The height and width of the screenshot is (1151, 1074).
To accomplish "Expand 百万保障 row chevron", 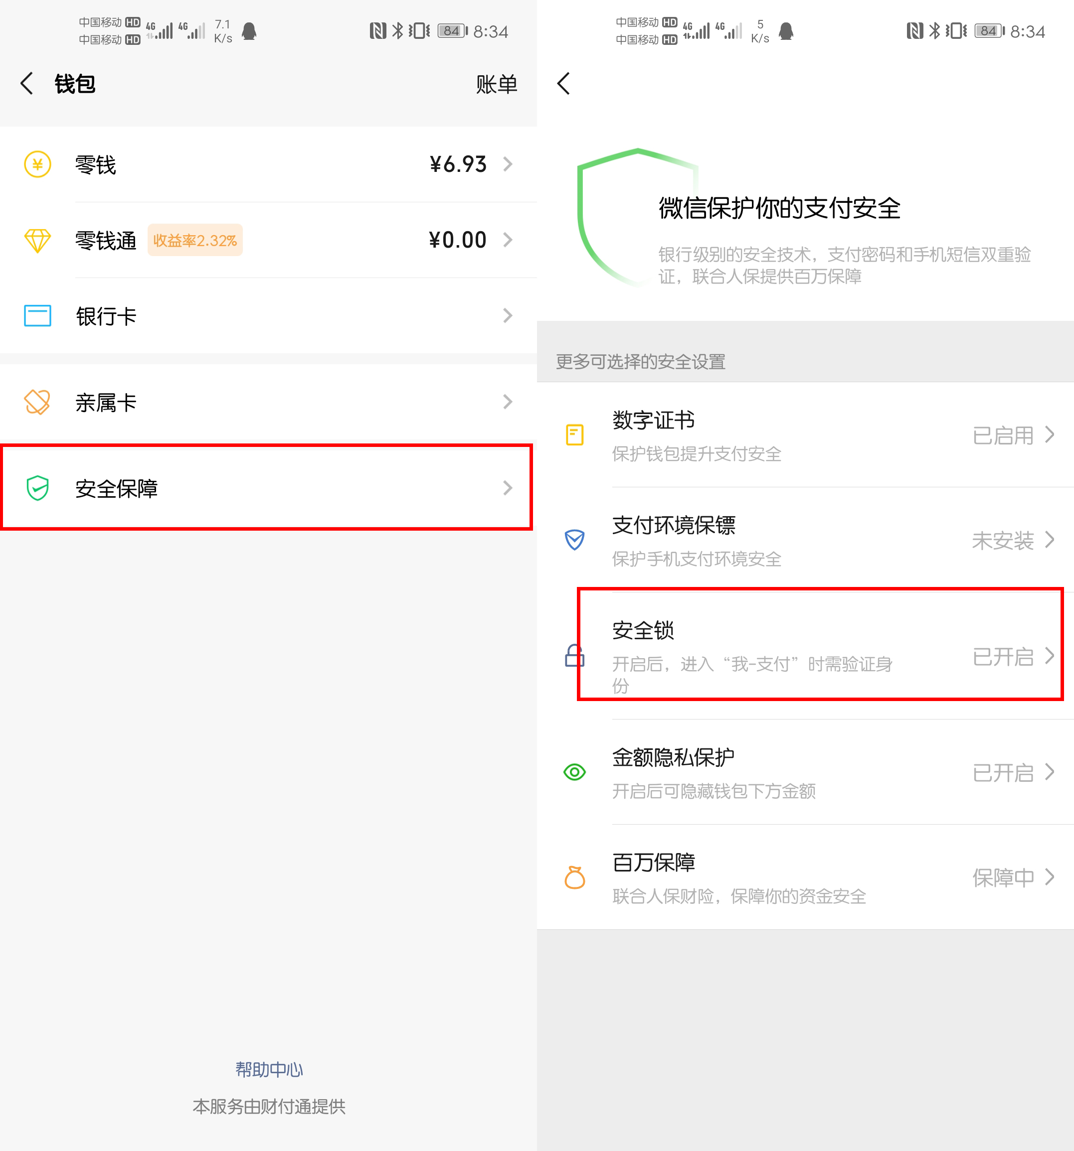I will pos(1050,877).
